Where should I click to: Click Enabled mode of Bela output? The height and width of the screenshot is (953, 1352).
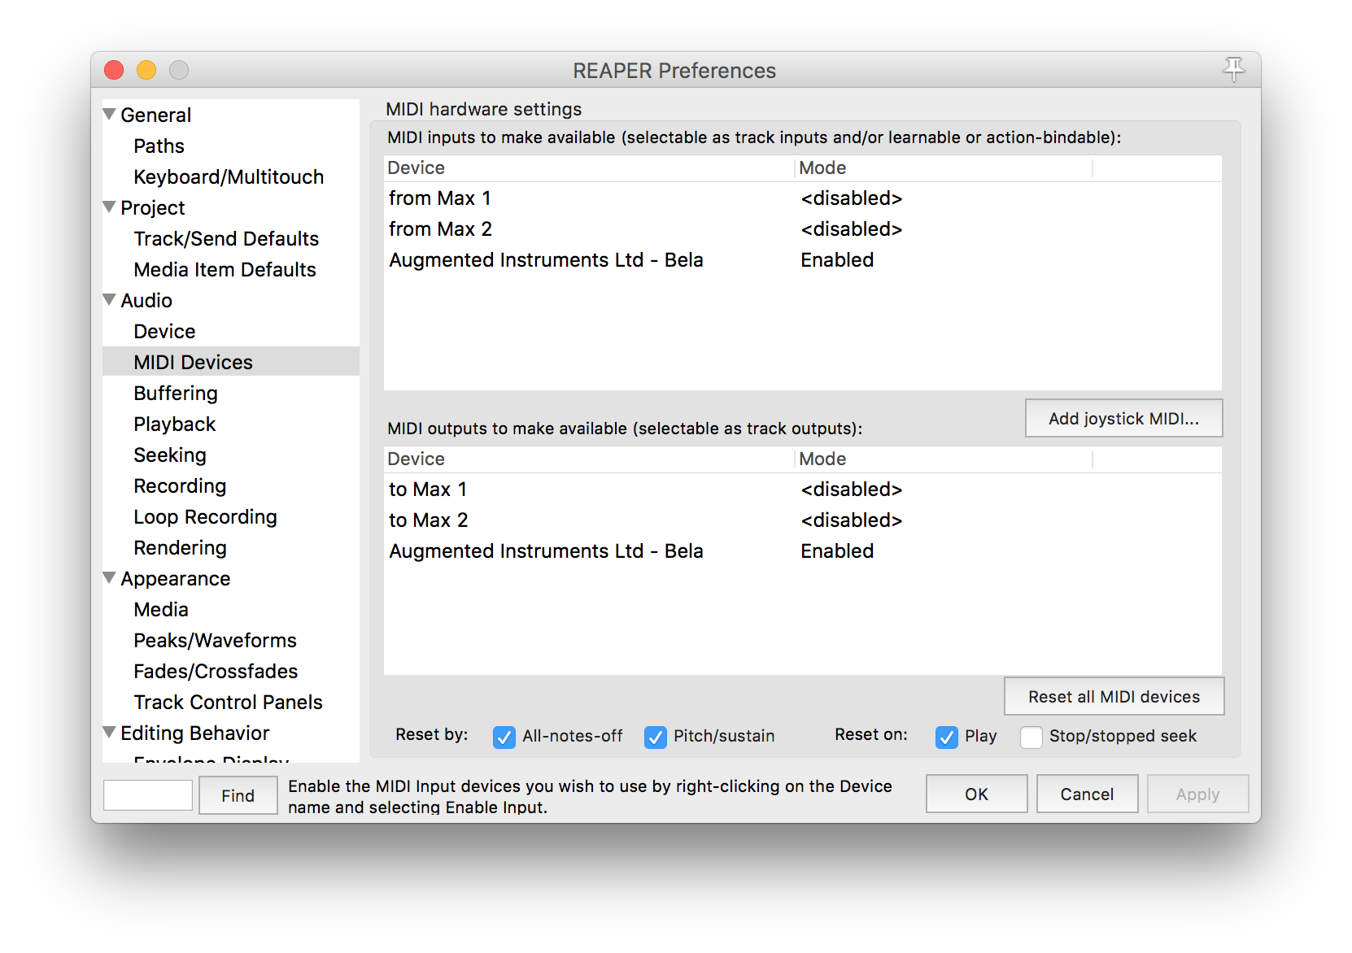[x=837, y=551]
